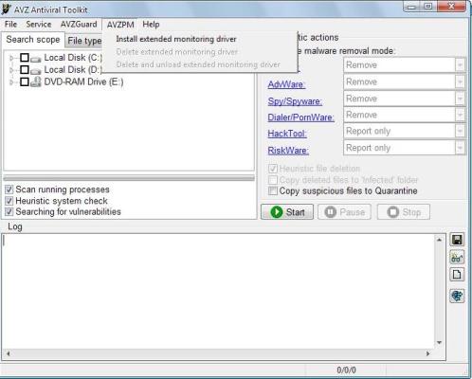This screenshot has height=379, width=472.
Task: Open the view log glasses icon
Action: click(457, 258)
